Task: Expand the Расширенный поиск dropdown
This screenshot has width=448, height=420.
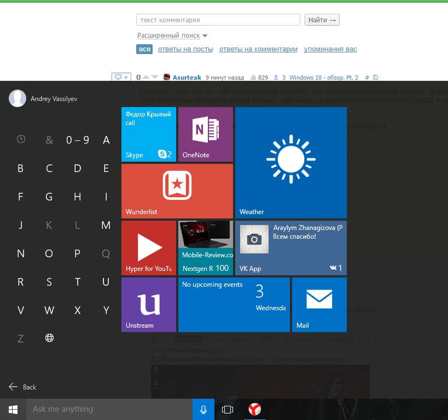Action: [x=172, y=36]
